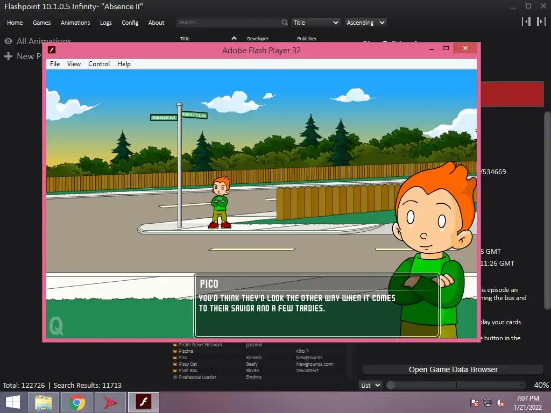
Task: Click the All Animations eye icon
Action: (x=9, y=41)
